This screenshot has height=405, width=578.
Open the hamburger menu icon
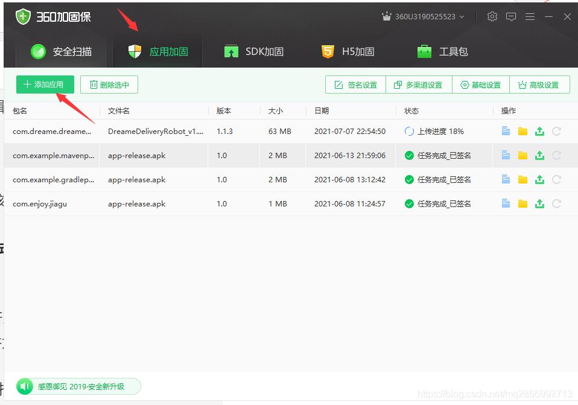(x=530, y=17)
